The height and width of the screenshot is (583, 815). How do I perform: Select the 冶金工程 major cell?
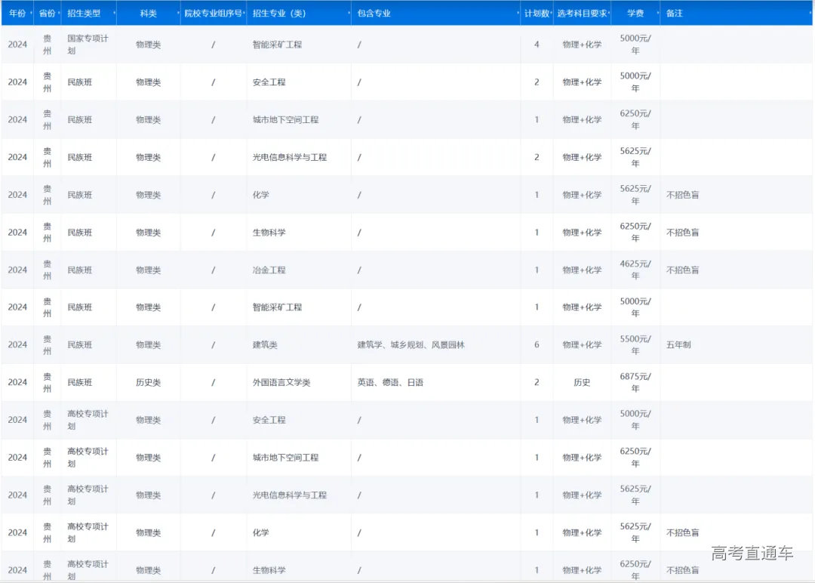pyautogui.click(x=269, y=270)
